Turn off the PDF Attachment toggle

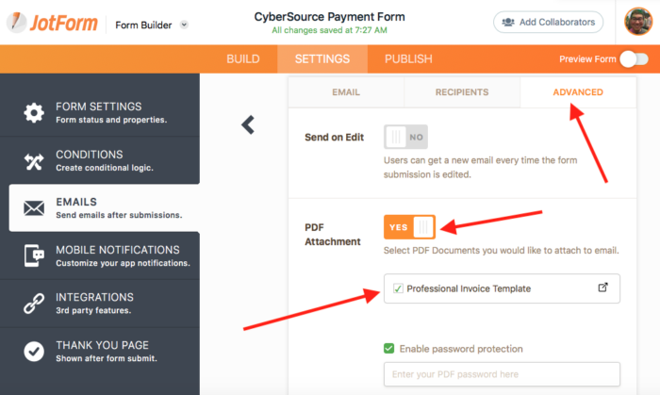click(409, 227)
